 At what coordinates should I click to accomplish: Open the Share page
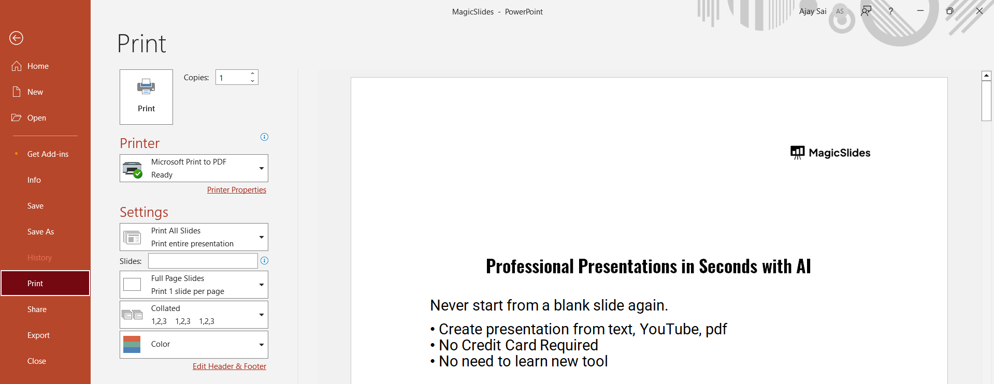tap(45, 309)
